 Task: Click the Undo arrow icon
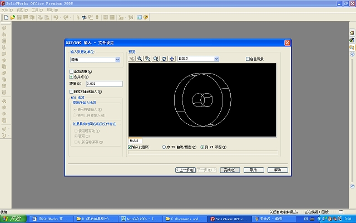click(x=56, y=17)
